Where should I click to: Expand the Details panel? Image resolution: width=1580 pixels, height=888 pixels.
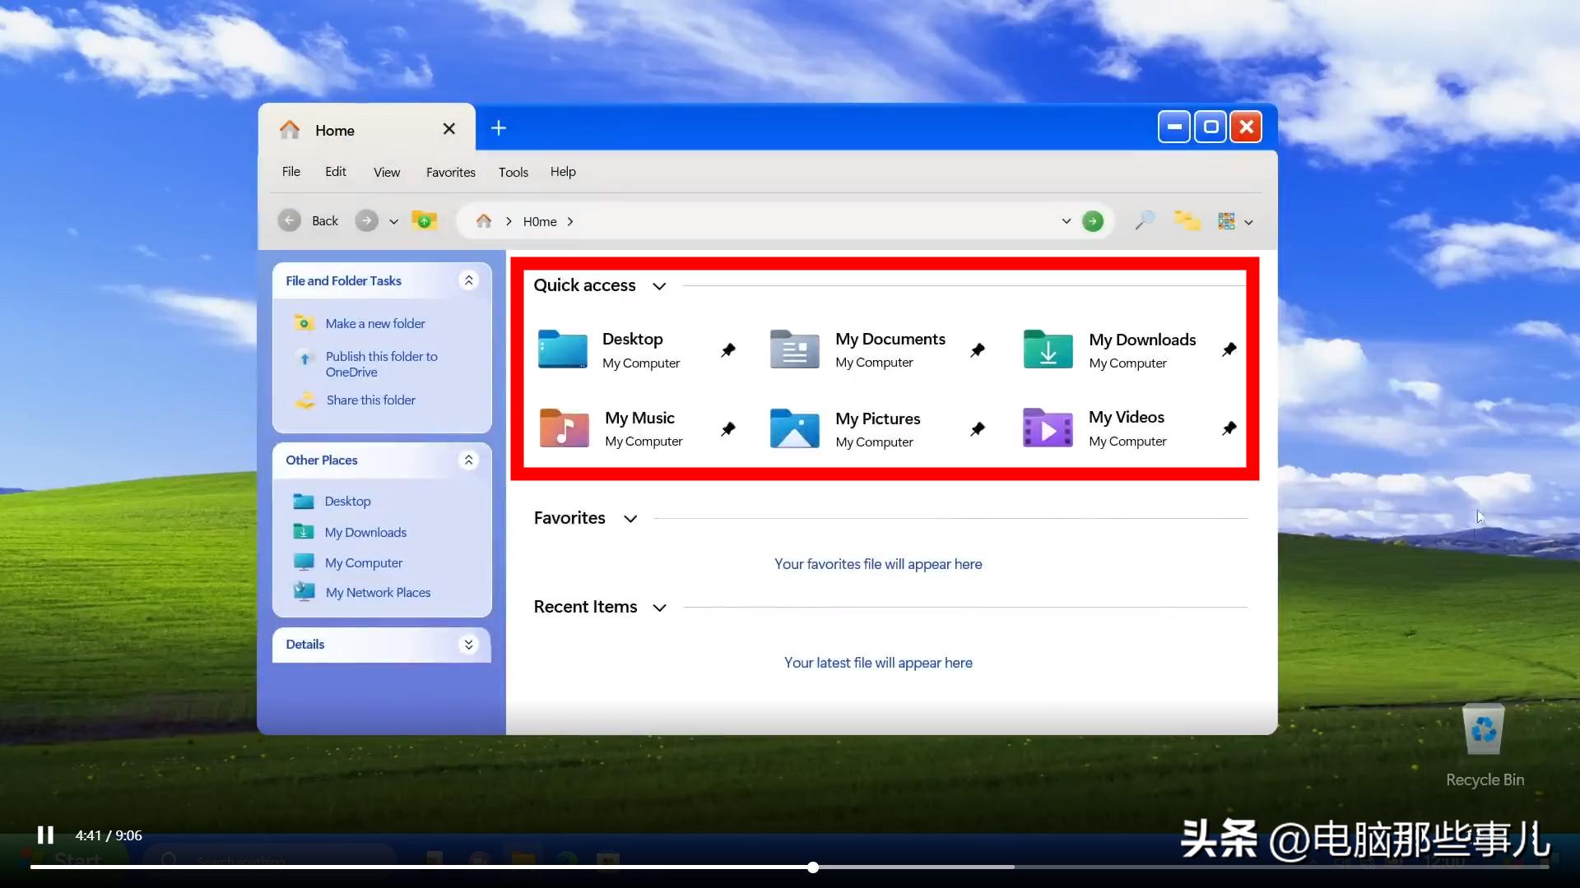coord(468,645)
